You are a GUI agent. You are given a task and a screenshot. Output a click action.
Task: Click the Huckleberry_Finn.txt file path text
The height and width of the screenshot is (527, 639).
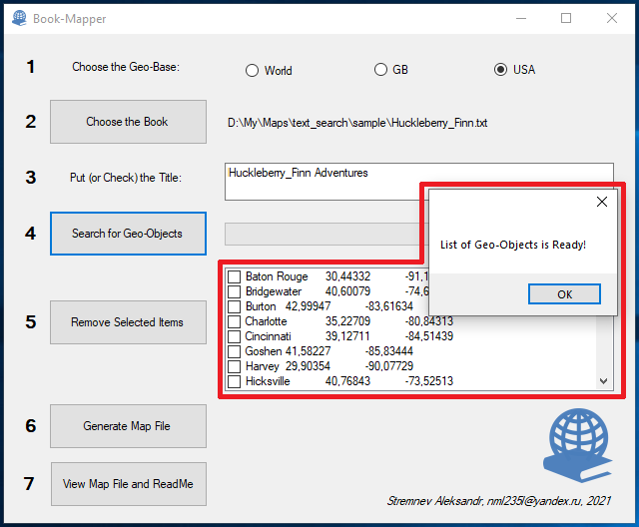point(357,123)
